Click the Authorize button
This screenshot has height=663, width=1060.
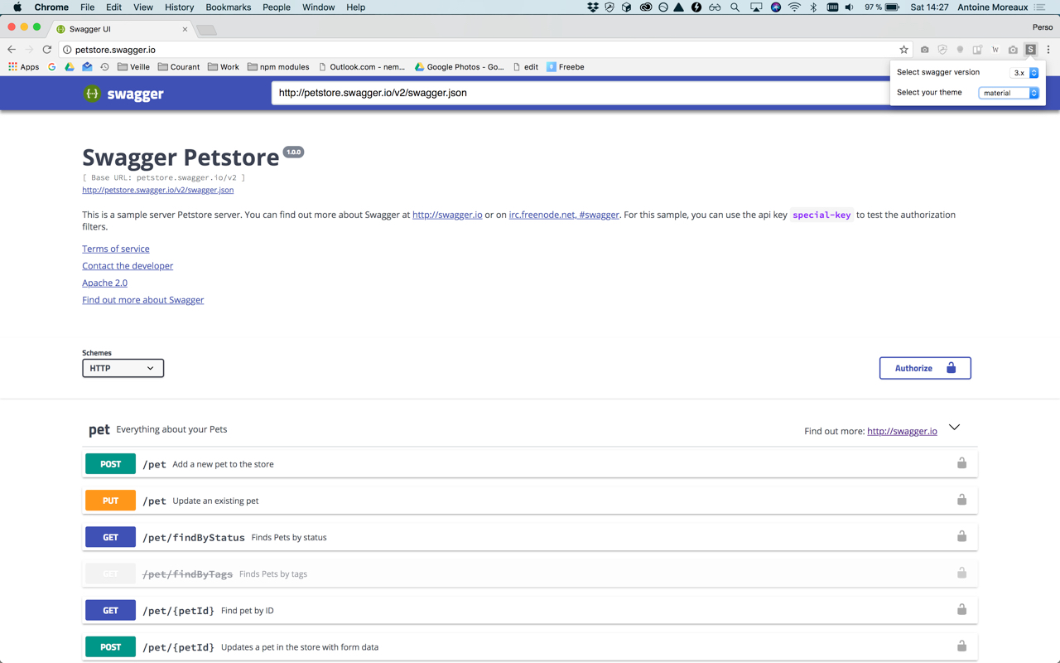click(925, 368)
